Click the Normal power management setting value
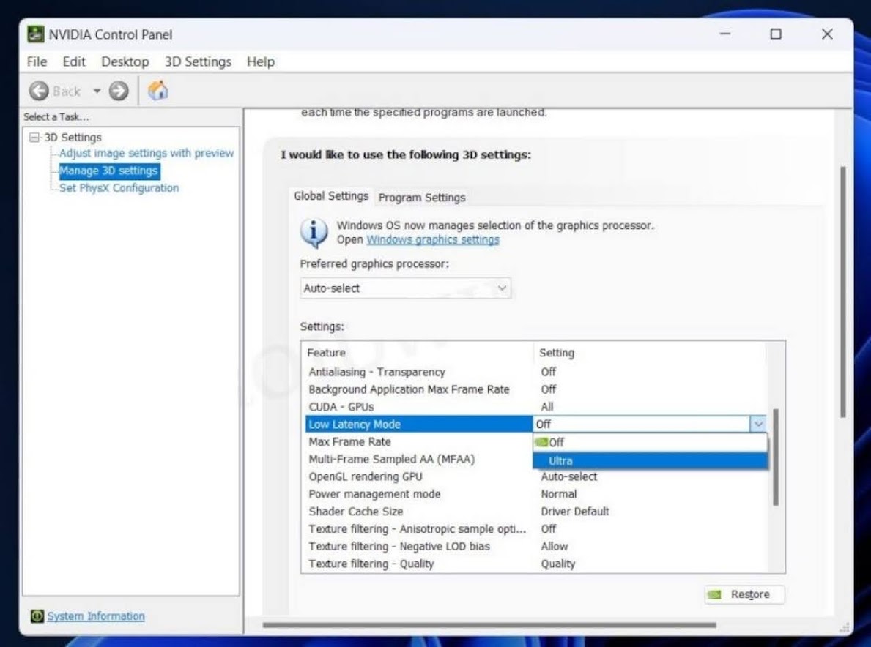This screenshot has width=871, height=647. click(559, 494)
